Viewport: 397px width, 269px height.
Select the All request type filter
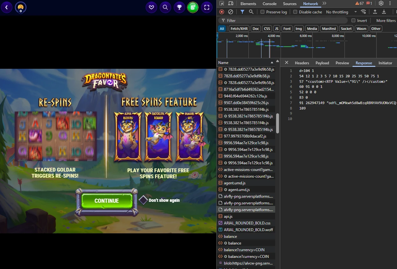tap(222, 29)
